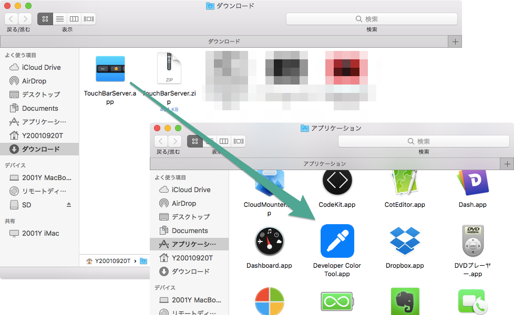The image size is (514, 315).
Task: Add new tab in Downloads window
Action: (x=455, y=41)
